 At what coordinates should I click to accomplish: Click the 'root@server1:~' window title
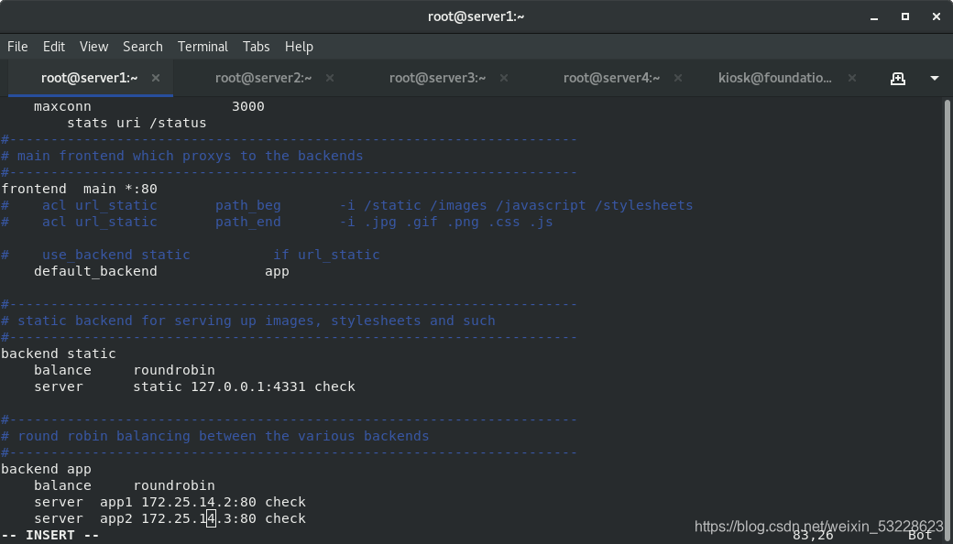(x=476, y=16)
